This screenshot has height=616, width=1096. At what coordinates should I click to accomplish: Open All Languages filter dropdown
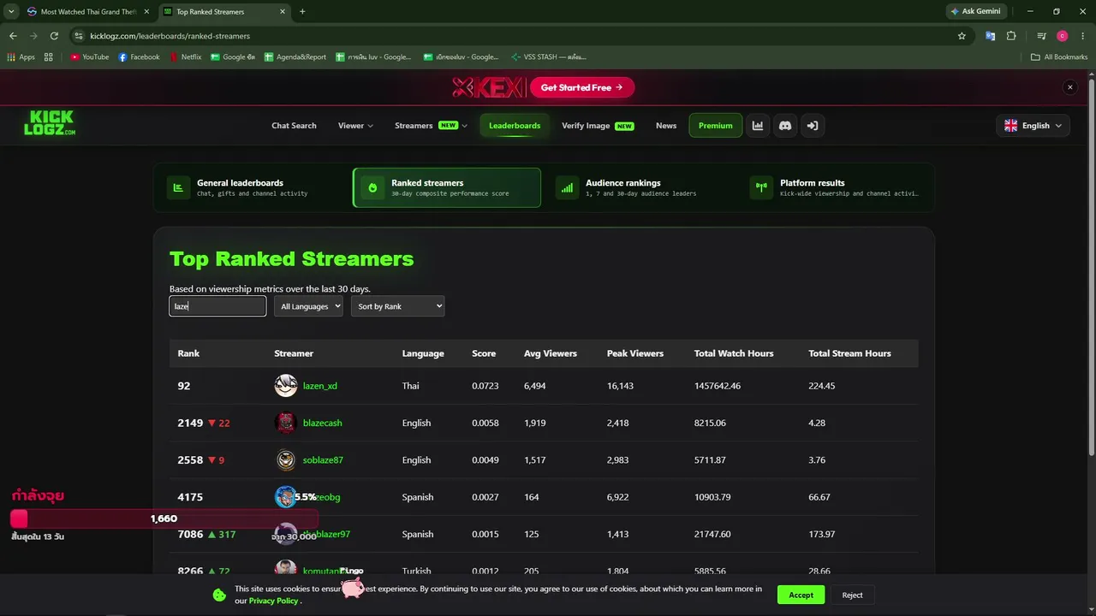[308, 306]
